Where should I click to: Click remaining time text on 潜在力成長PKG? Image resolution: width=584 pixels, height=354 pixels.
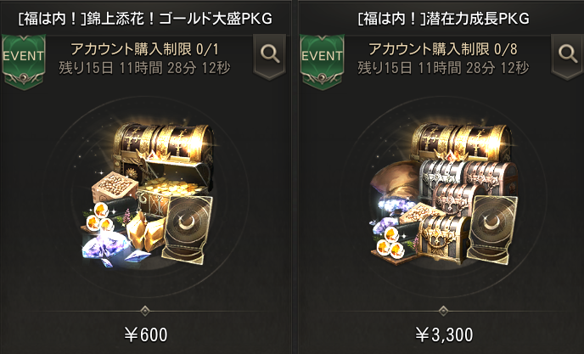point(443,68)
